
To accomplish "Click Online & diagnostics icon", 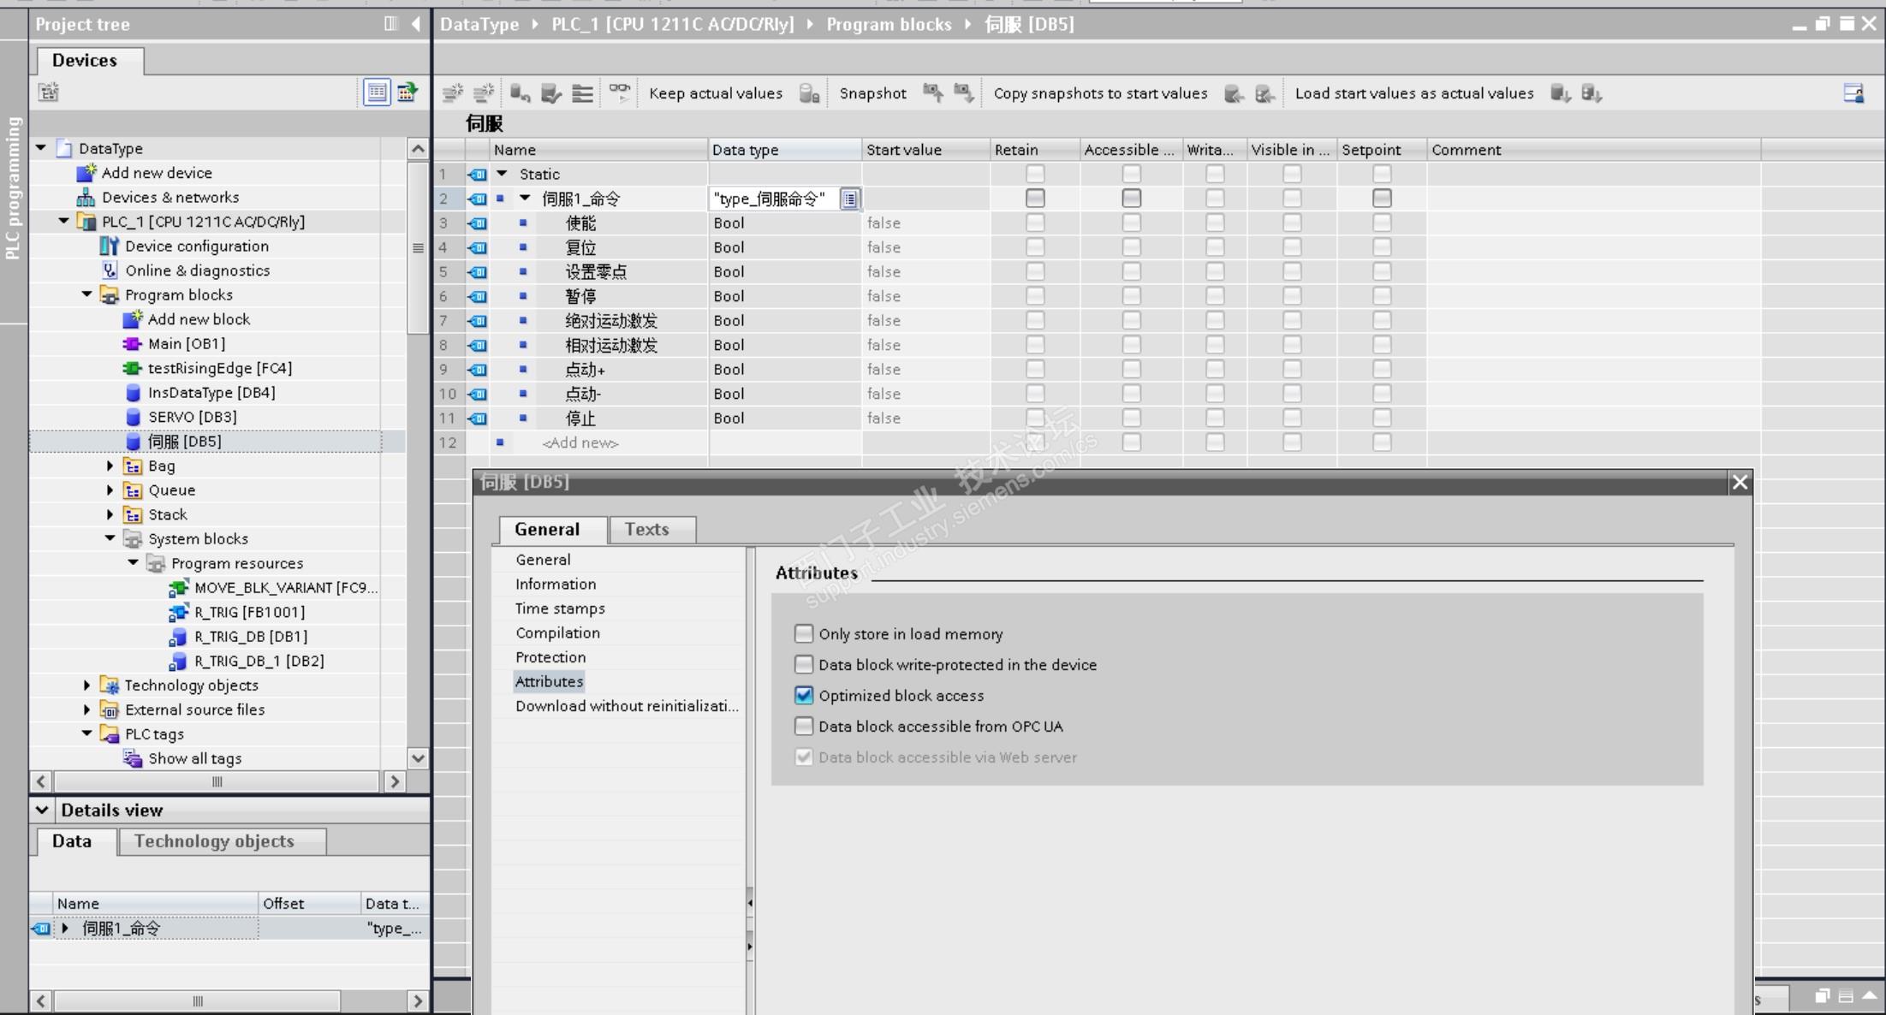I will (x=109, y=270).
